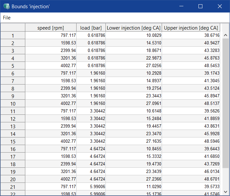The height and width of the screenshot is (196, 230).
Task: Click the application icon in title bar
Action: click(6, 6)
